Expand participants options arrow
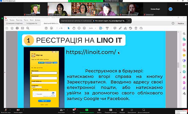188x114 pixels. [x=67, y=110]
